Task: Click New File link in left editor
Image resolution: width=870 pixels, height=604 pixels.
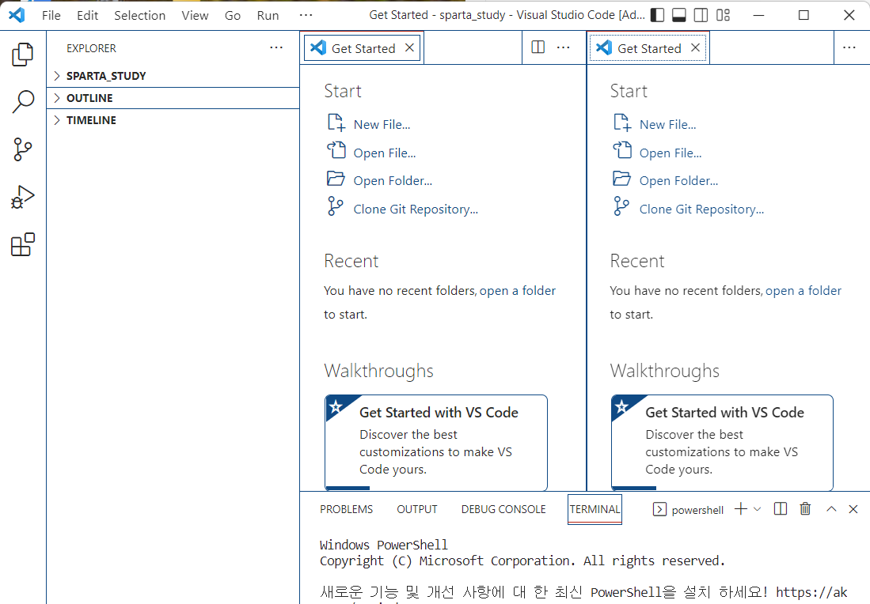Action: pyautogui.click(x=382, y=125)
